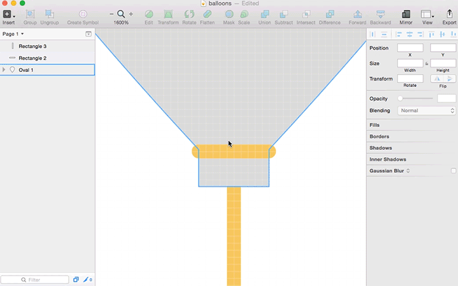
Task: Click the Borders section header
Action: point(379,136)
